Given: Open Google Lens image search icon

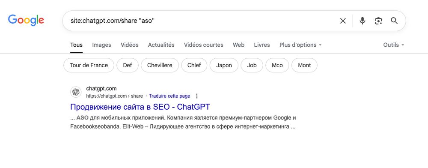Looking at the screenshot, I should click(378, 21).
